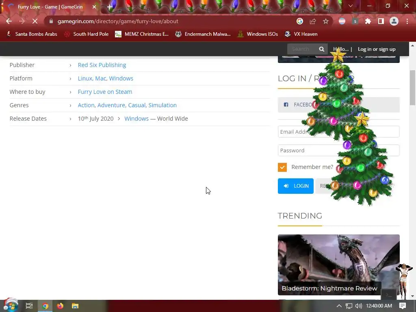Click the Chrome taskbar icon
Viewport: 416px width, 312px height.
pyautogui.click(x=45, y=306)
